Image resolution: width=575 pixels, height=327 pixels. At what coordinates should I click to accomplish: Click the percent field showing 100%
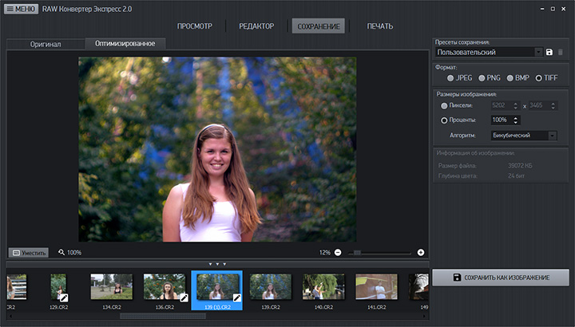point(501,120)
